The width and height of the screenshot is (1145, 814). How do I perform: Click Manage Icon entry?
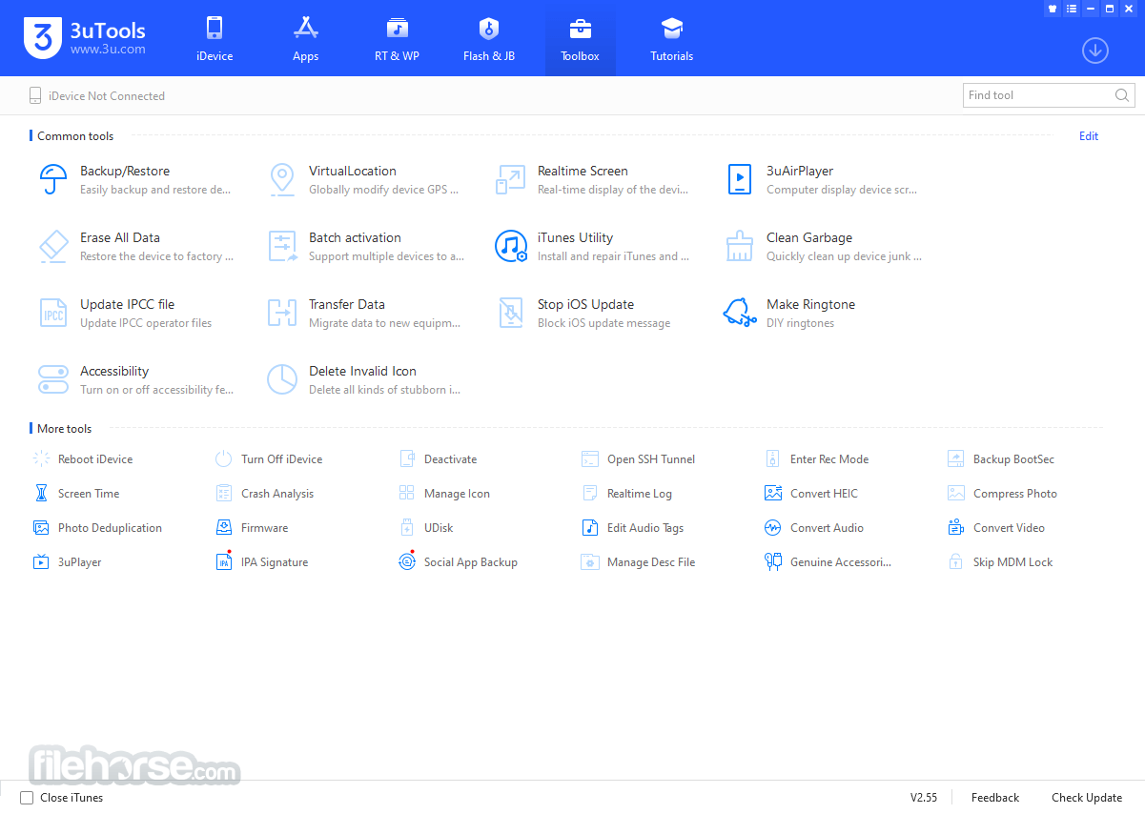coord(444,493)
